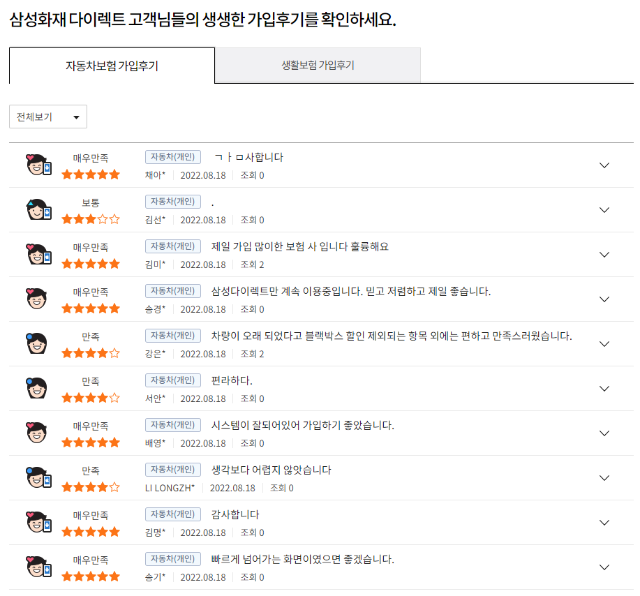Expand the review '제일 가입 많이한 보험 사'
640x596 pixels.
tap(604, 255)
